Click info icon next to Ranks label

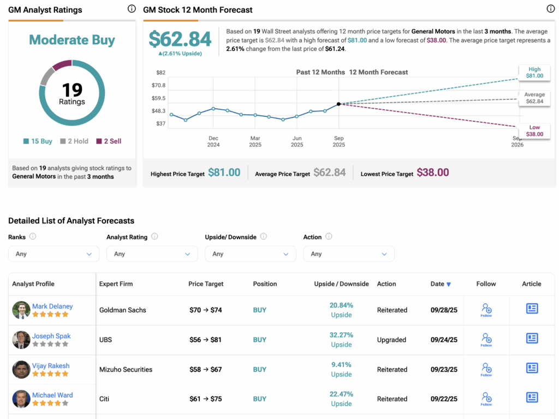coord(32,236)
